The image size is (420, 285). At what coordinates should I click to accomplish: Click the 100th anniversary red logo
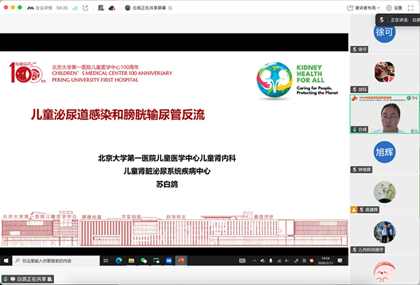point(26,72)
